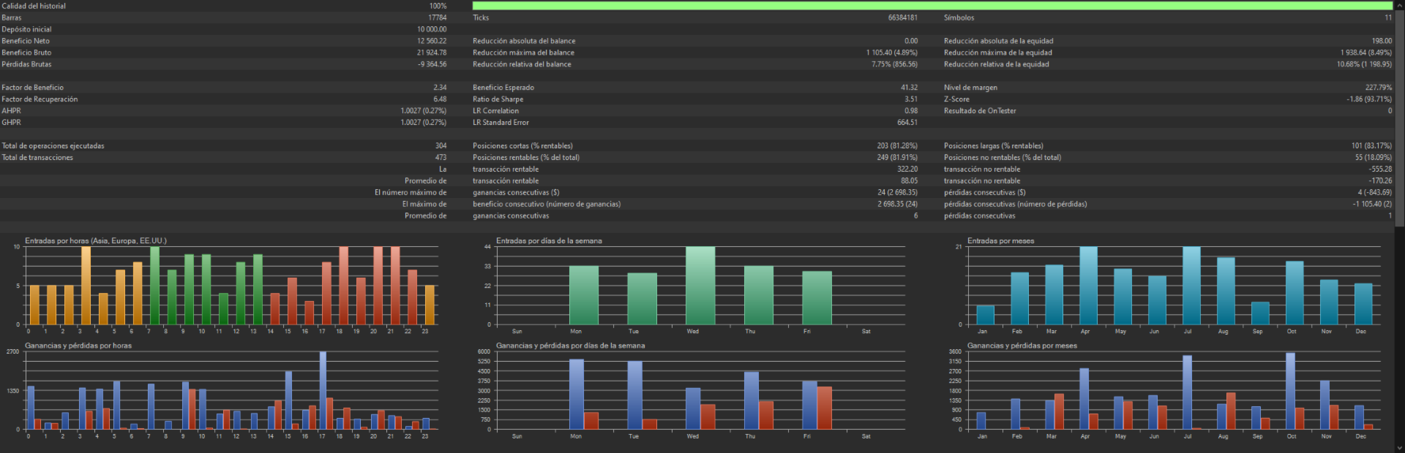Select the 'Beneficio Neto' value '12 560.22'
Image resolution: width=1405 pixels, height=453 pixels.
[432, 41]
